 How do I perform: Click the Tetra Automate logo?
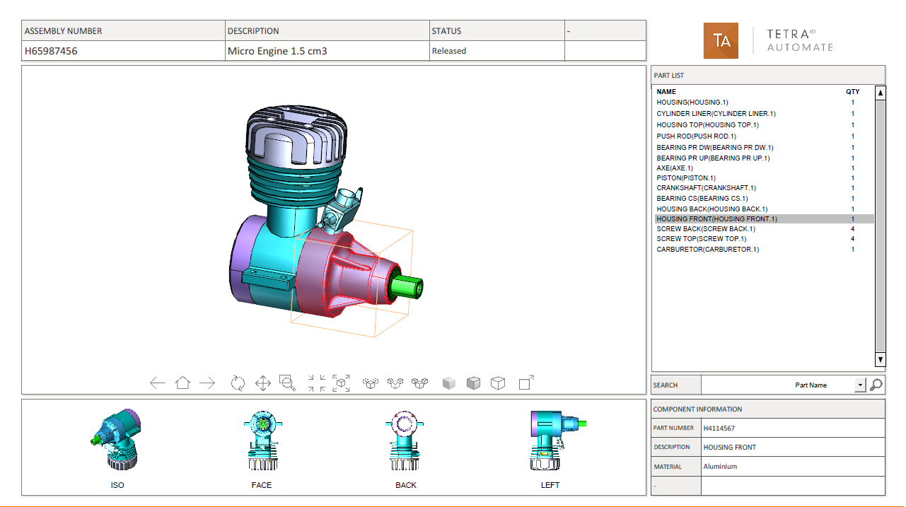(768, 40)
